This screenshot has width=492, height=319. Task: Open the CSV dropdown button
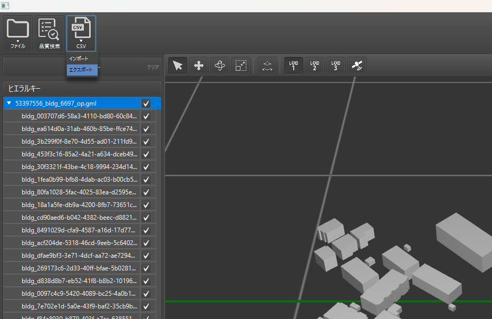tap(81, 33)
